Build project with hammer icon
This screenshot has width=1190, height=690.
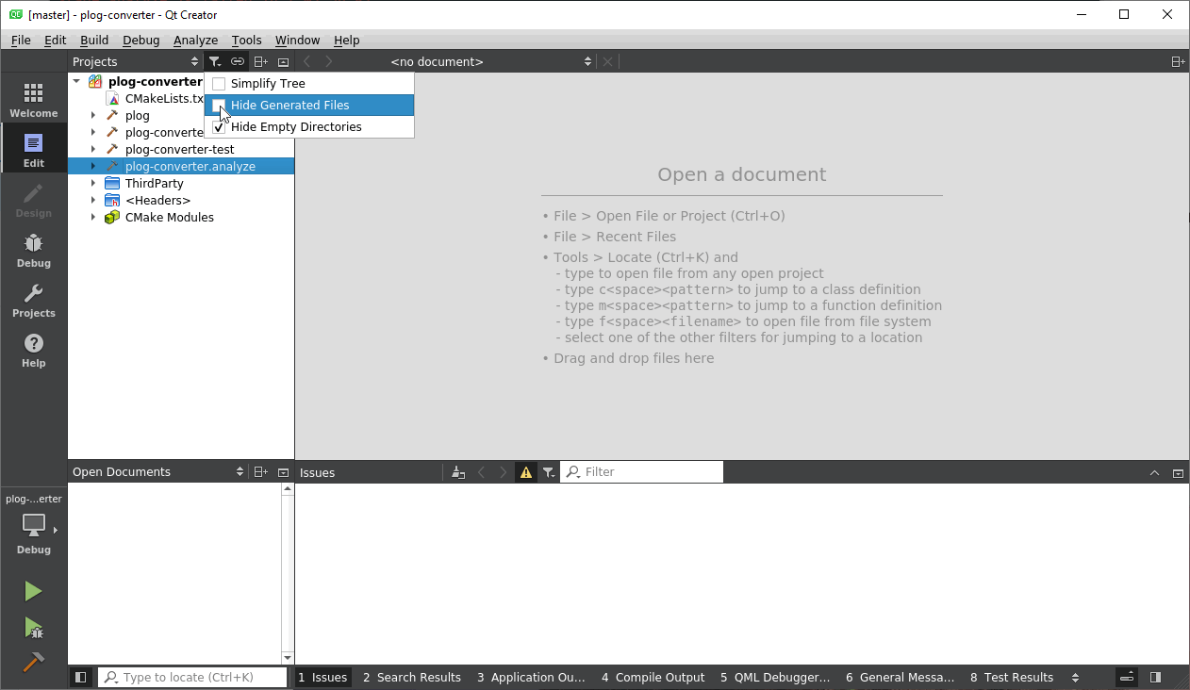tap(33, 663)
